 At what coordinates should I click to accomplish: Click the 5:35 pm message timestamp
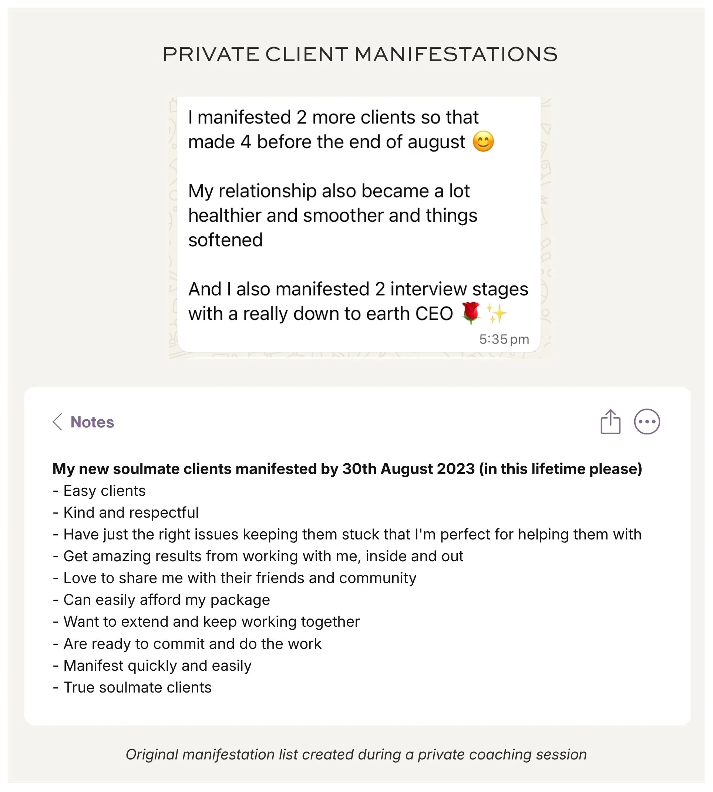(x=504, y=339)
